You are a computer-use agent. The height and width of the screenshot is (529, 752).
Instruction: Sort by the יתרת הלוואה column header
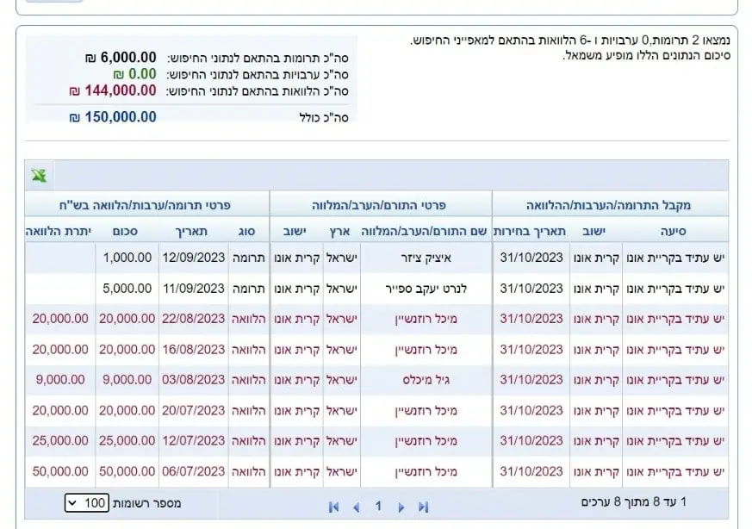pyautogui.click(x=59, y=231)
